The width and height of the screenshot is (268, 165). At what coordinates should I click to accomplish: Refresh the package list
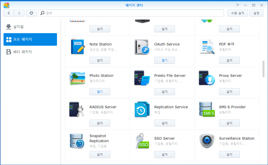31,13
